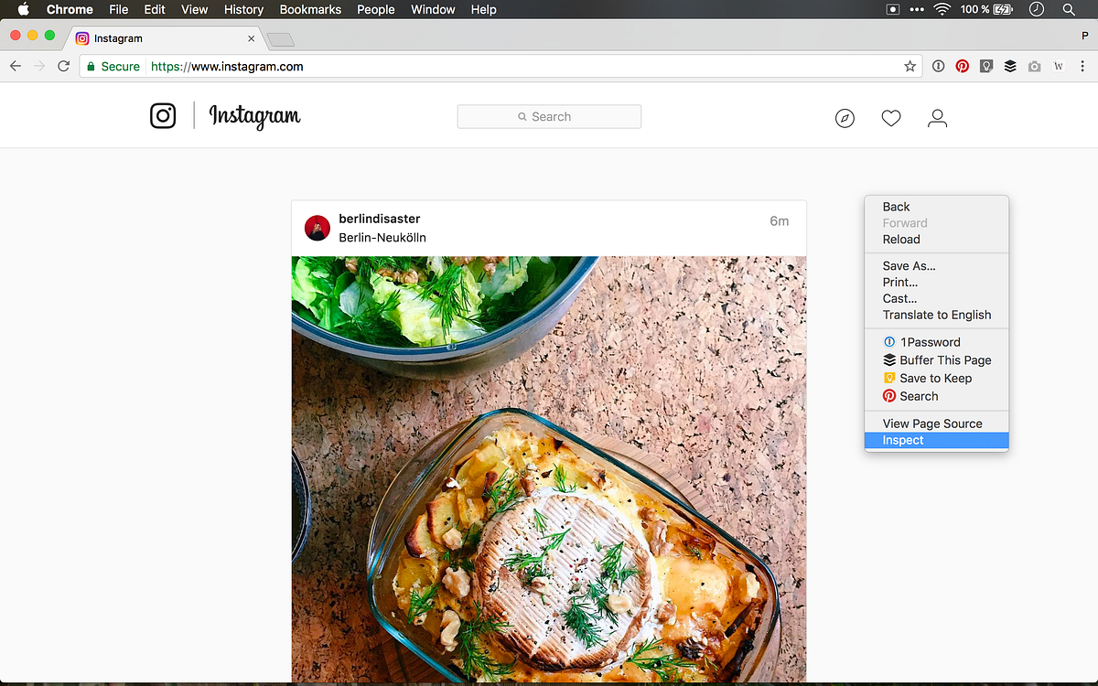Click the browser forward arrow
Image resolution: width=1098 pixels, height=686 pixels.
[39, 66]
